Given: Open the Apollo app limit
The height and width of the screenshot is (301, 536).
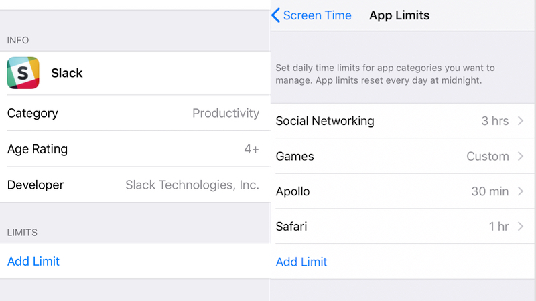Looking at the screenshot, I should (403, 191).
